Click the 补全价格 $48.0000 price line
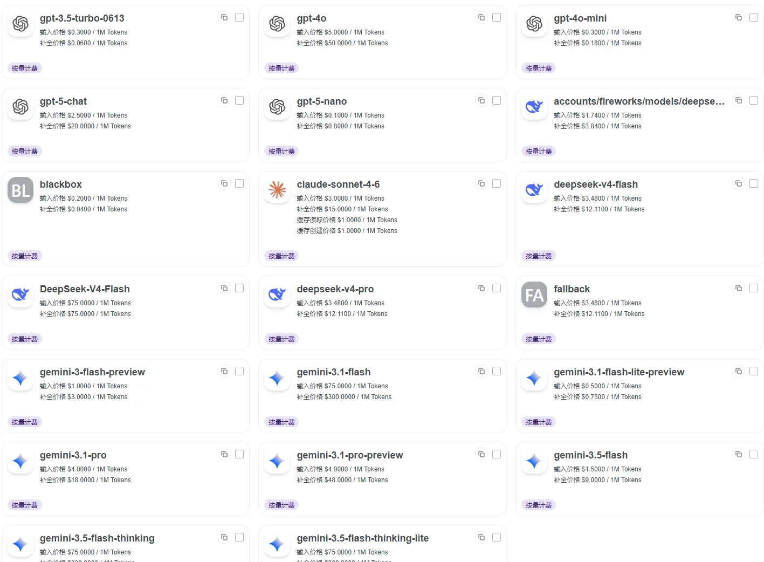Image resolution: width=764 pixels, height=562 pixels. pos(342,480)
